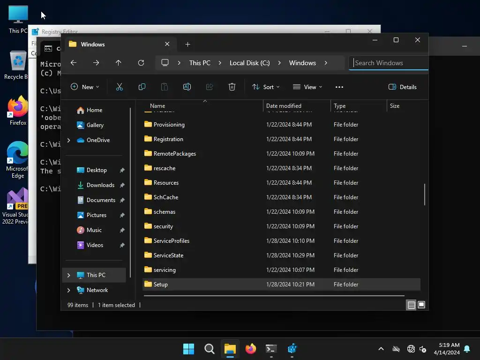Sort by Date modified column
This screenshot has width=480, height=360.
(297, 106)
